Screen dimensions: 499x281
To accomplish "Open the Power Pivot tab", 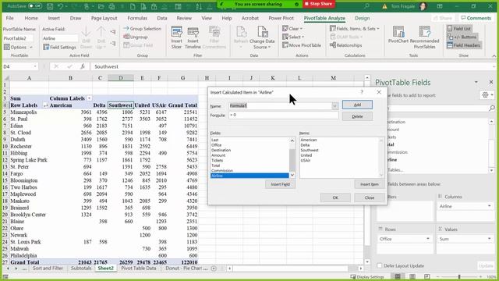I will tap(281, 18).
